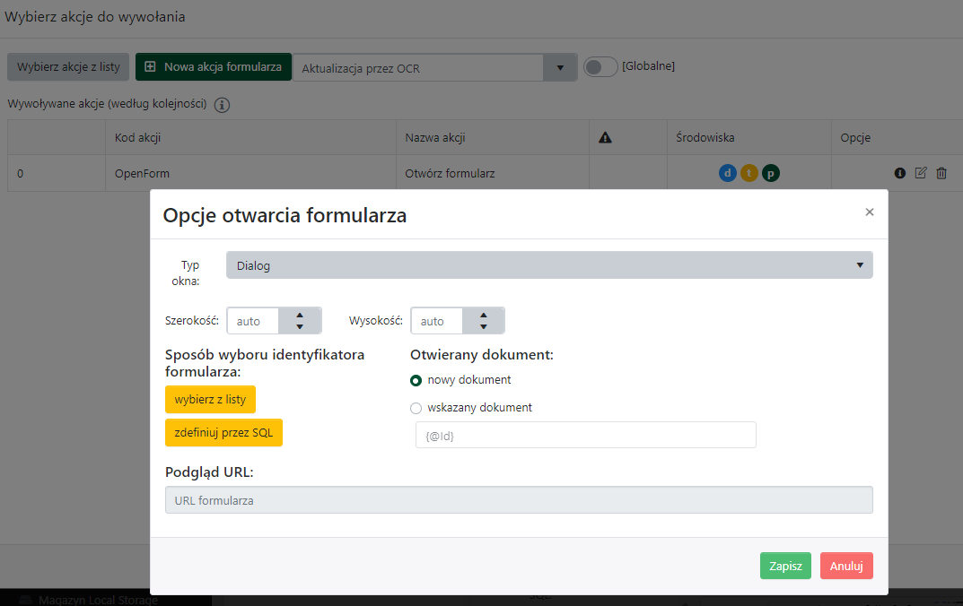Save the dialog with the Zapisz button
Viewport: 963px width, 606px height.
click(784, 566)
